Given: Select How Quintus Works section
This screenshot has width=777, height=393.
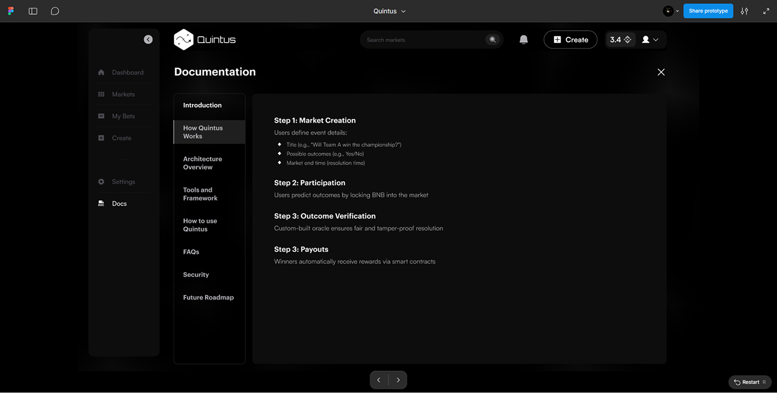Looking at the screenshot, I should 209,132.
